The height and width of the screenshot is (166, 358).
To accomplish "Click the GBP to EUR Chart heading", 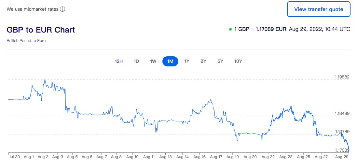I will (x=41, y=30).
